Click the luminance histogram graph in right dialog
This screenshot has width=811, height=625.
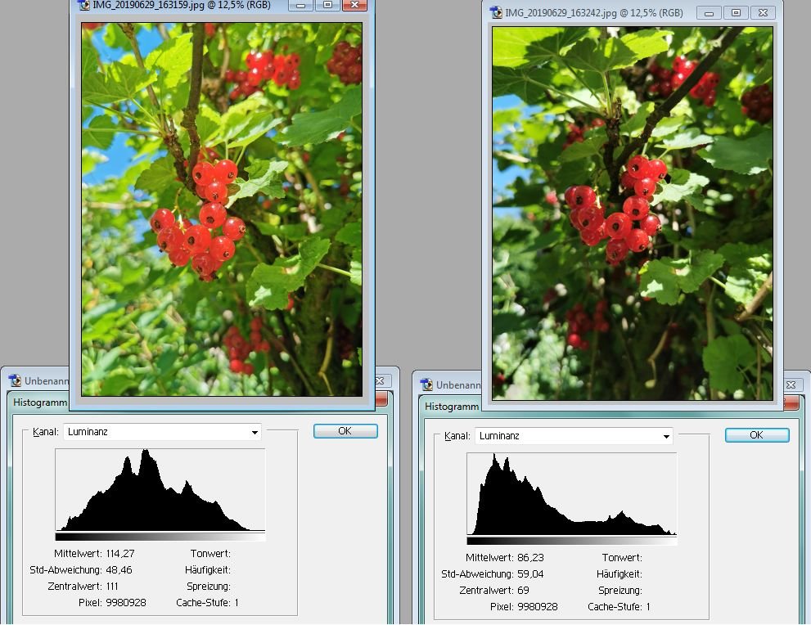coord(572,493)
